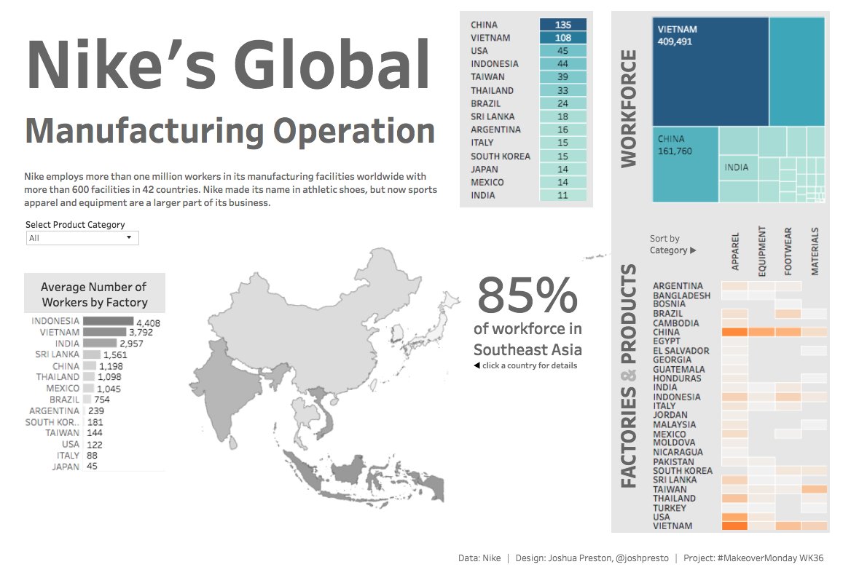Click the USA apparel heatmap cell

734,517
